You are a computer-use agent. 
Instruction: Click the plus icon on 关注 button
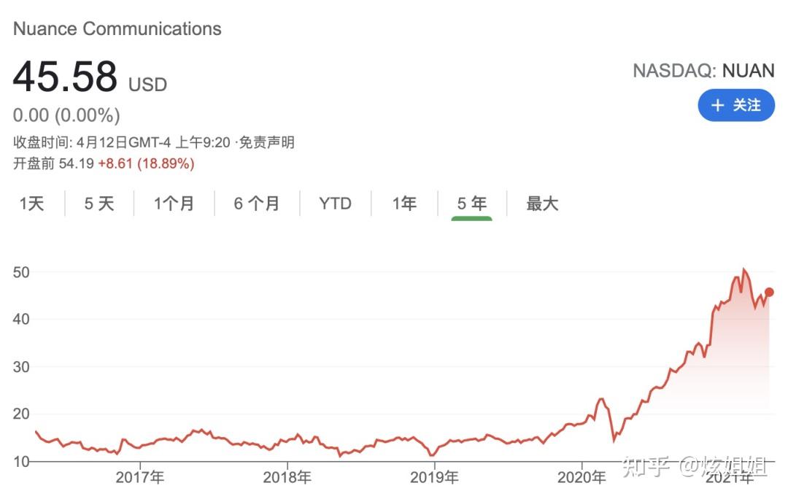(718, 106)
